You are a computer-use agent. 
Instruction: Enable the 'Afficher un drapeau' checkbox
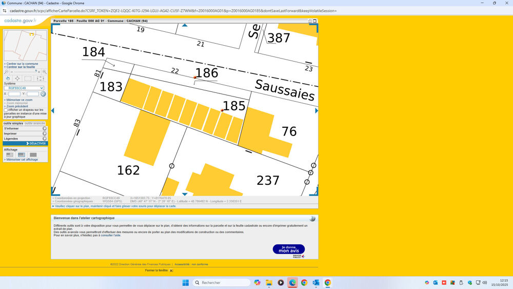point(6,110)
